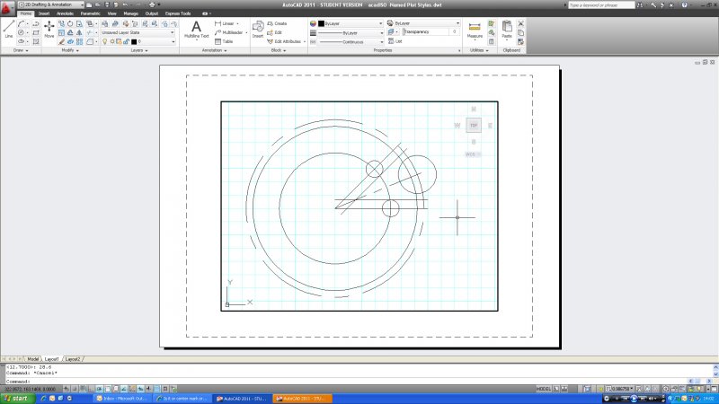This screenshot has height=404, width=719.
Task: Activate the Move tool
Action: pos(49,28)
